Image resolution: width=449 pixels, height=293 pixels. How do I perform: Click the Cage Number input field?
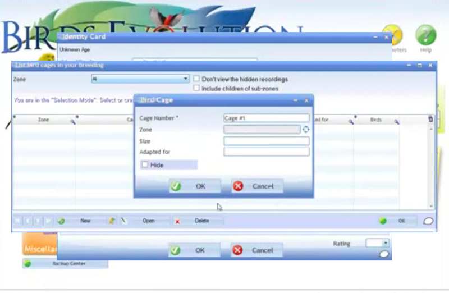pos(266,118)
